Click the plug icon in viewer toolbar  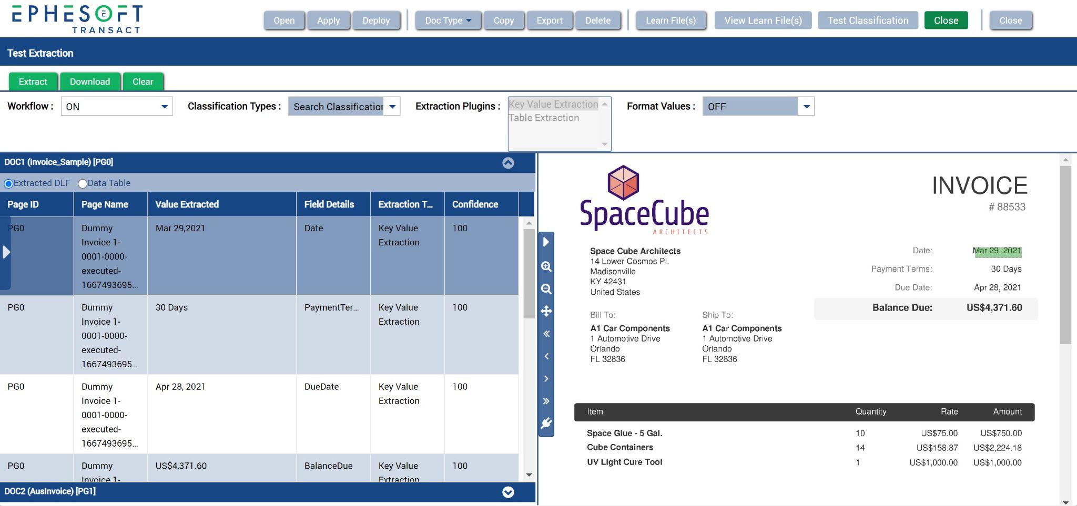coord(546,423)
